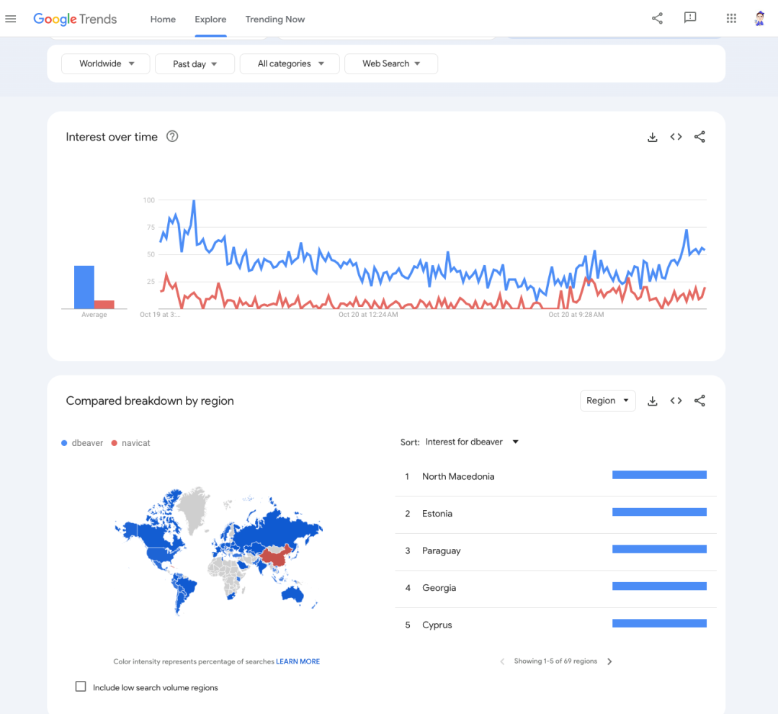This screenshot has height=714, width=778.
Task: Click the Oct 20 at 12:24 AM axis label
Action: 368,315
